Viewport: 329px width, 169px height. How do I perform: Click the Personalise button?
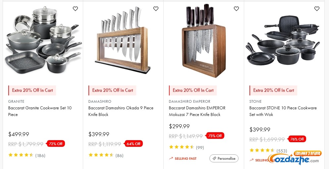coord(224,158)
